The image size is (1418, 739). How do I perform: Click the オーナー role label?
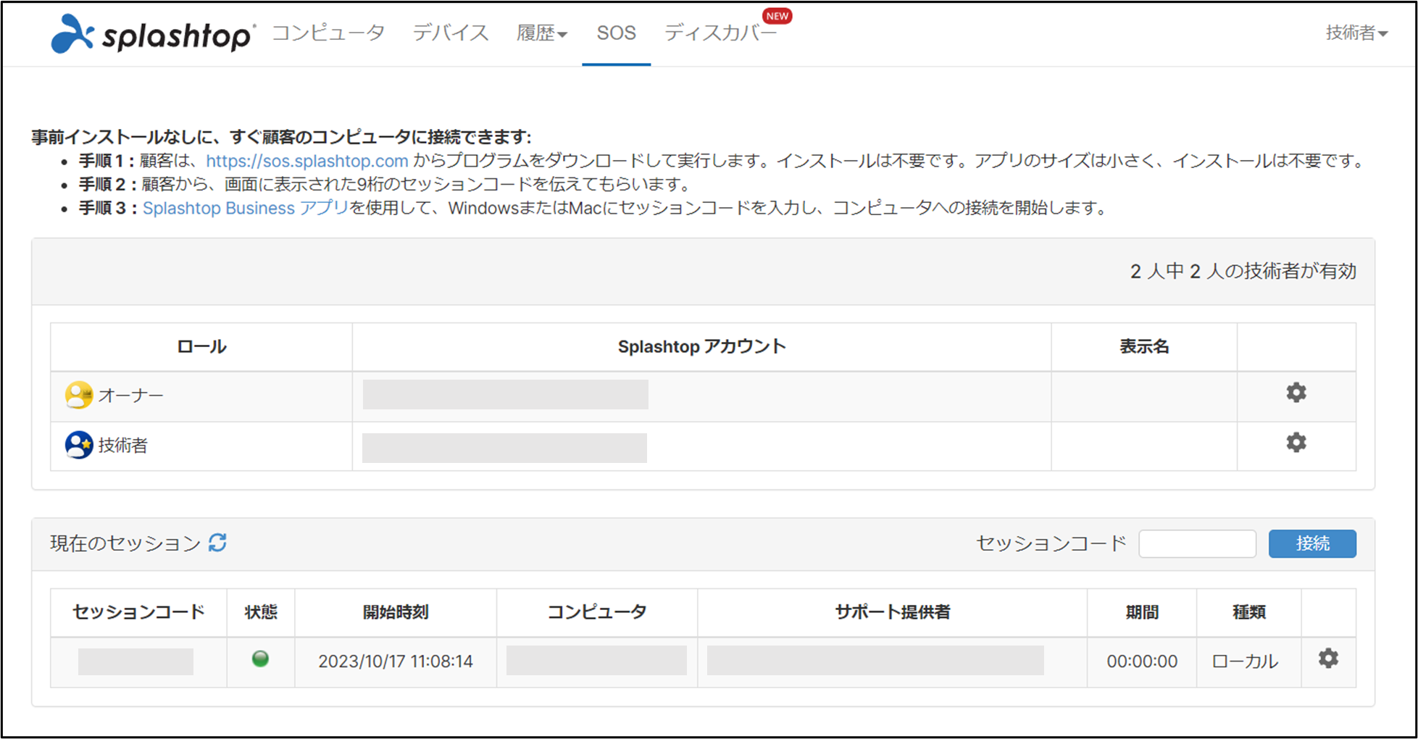131,396
